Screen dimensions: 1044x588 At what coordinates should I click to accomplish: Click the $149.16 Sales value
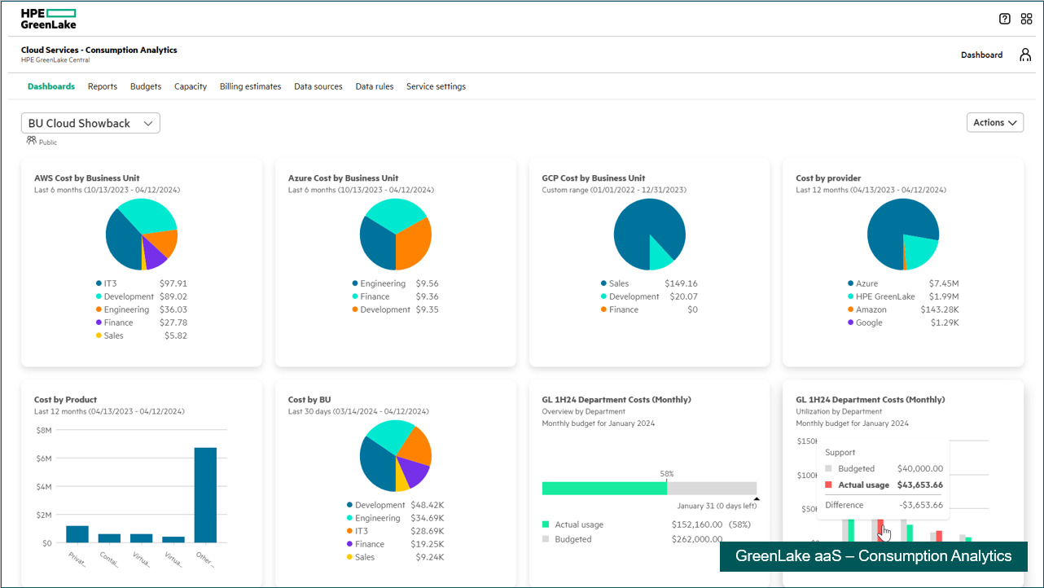(x=681, y=283)
